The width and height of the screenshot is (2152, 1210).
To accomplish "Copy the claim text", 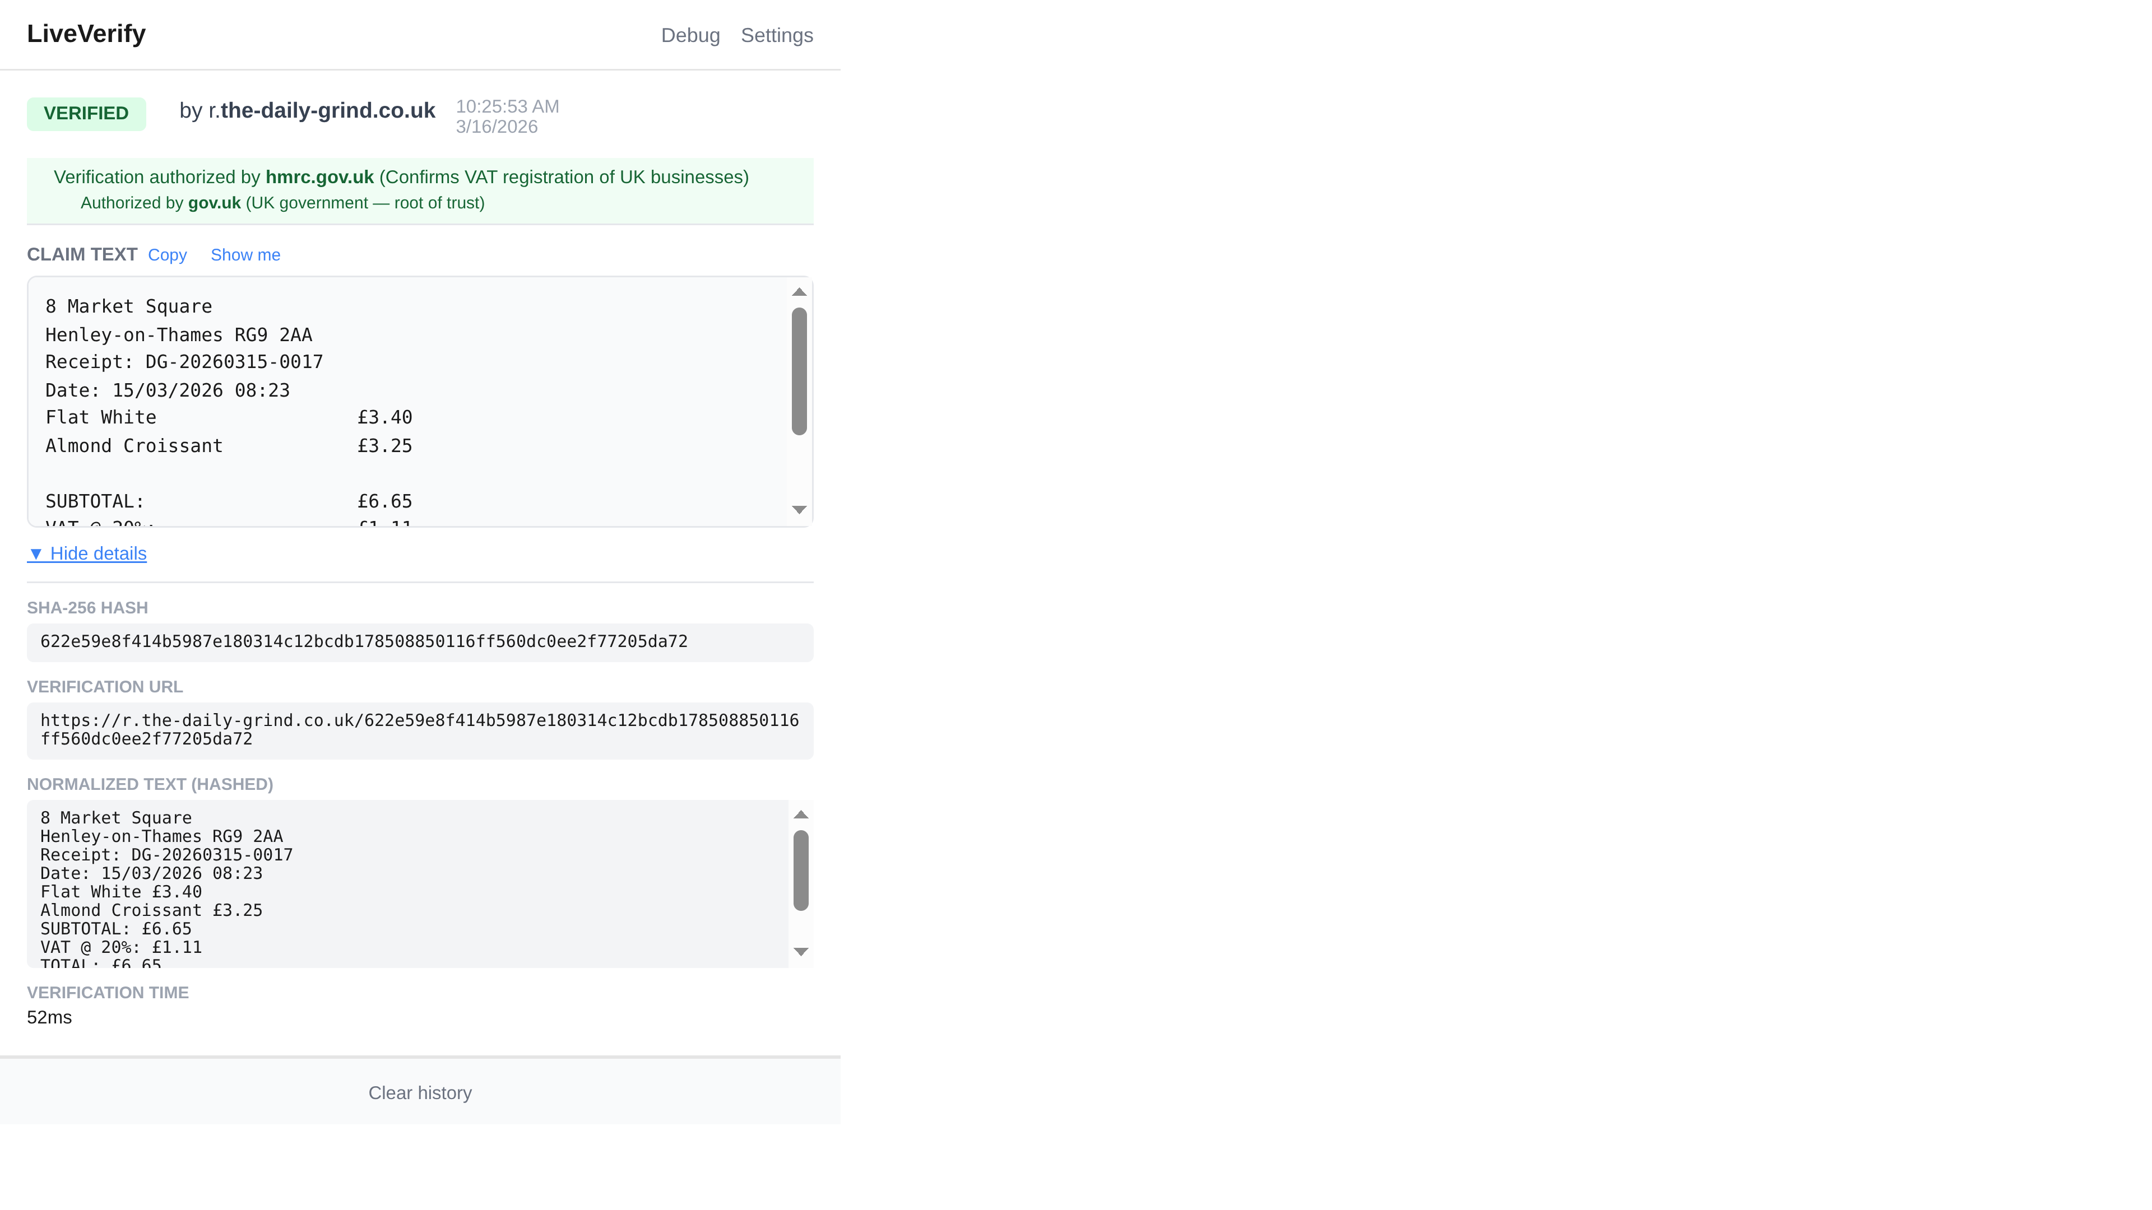I will (167, 255).
